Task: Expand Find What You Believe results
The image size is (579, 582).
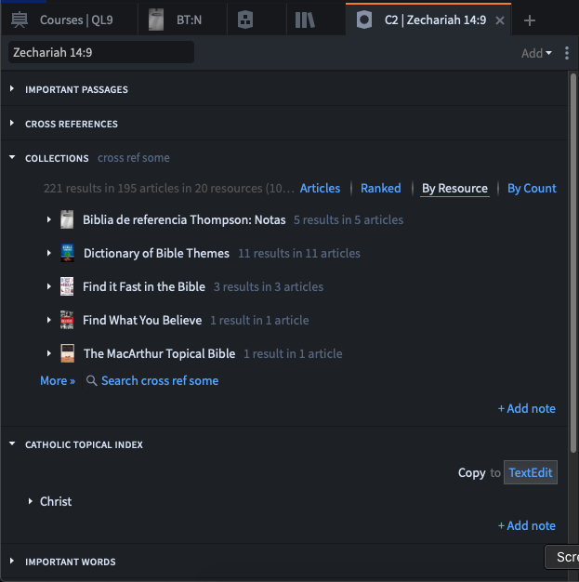Action: (48, 320)
